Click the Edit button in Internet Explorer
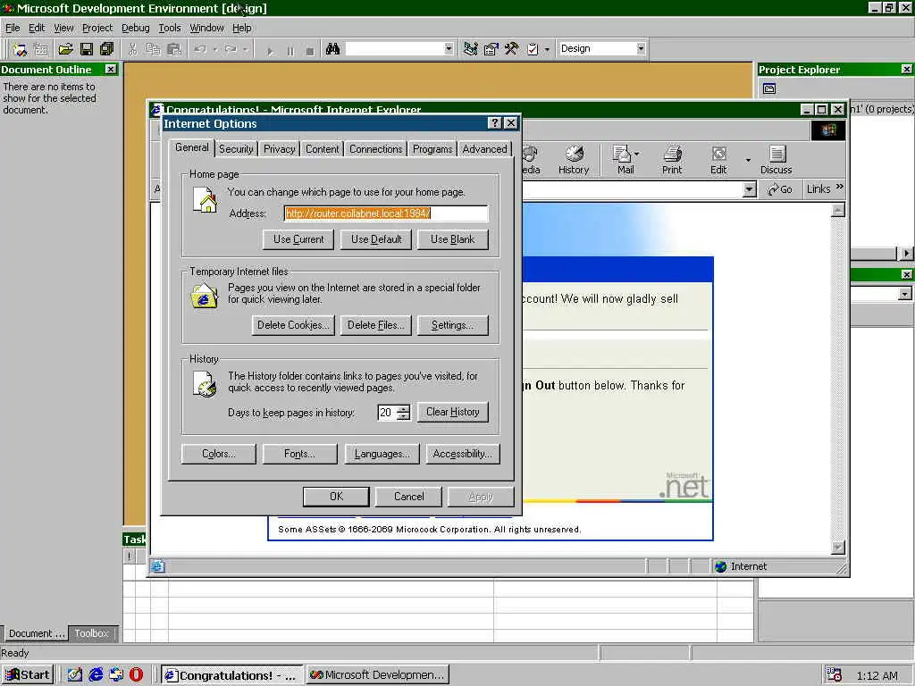This screenshot has width=915, height=686. [718, 160]
